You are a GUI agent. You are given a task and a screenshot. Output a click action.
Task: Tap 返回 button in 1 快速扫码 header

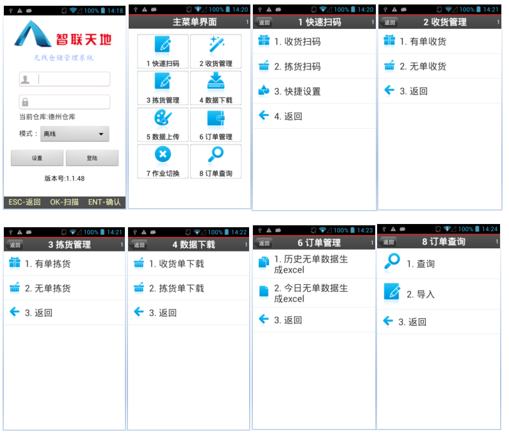click(264, 22)
